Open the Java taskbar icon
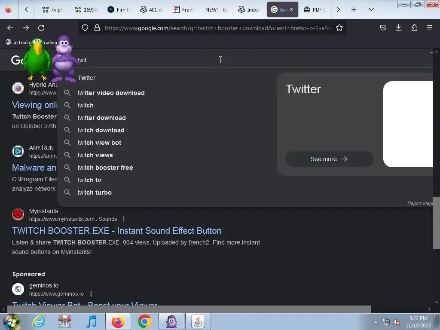440x330 pixels. pos(198,321)
